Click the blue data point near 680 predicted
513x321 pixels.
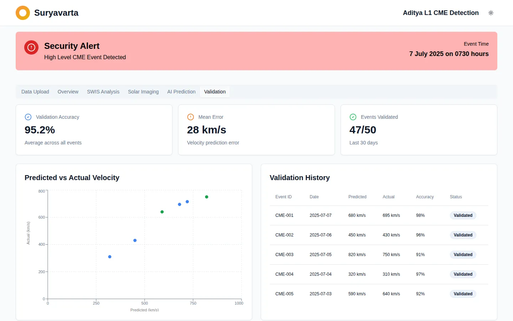click(x=180, y=204)
